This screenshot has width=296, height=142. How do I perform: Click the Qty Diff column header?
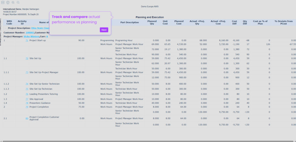pos(245,23)
